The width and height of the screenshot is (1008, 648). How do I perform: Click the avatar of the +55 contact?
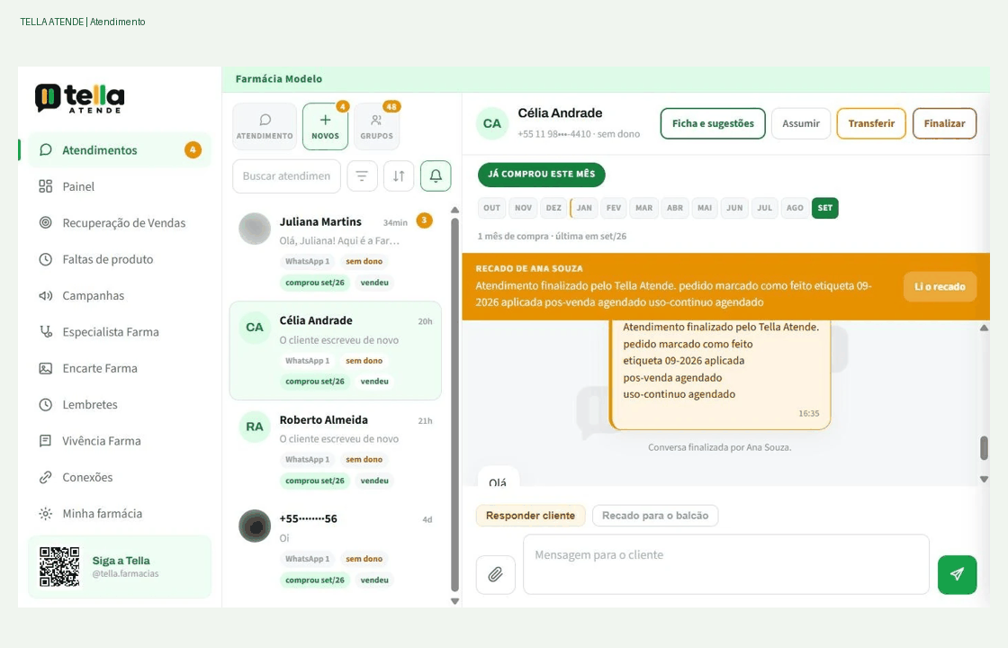(255, 526)
